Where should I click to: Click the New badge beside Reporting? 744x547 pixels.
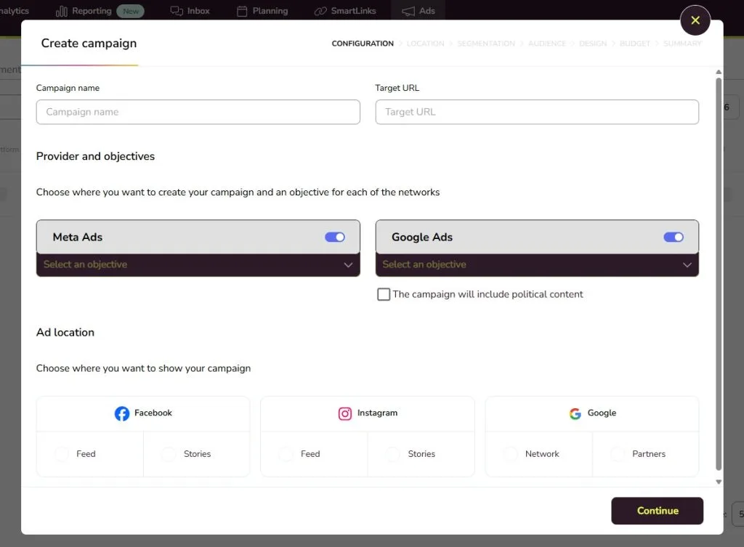[x=131, y=11]
